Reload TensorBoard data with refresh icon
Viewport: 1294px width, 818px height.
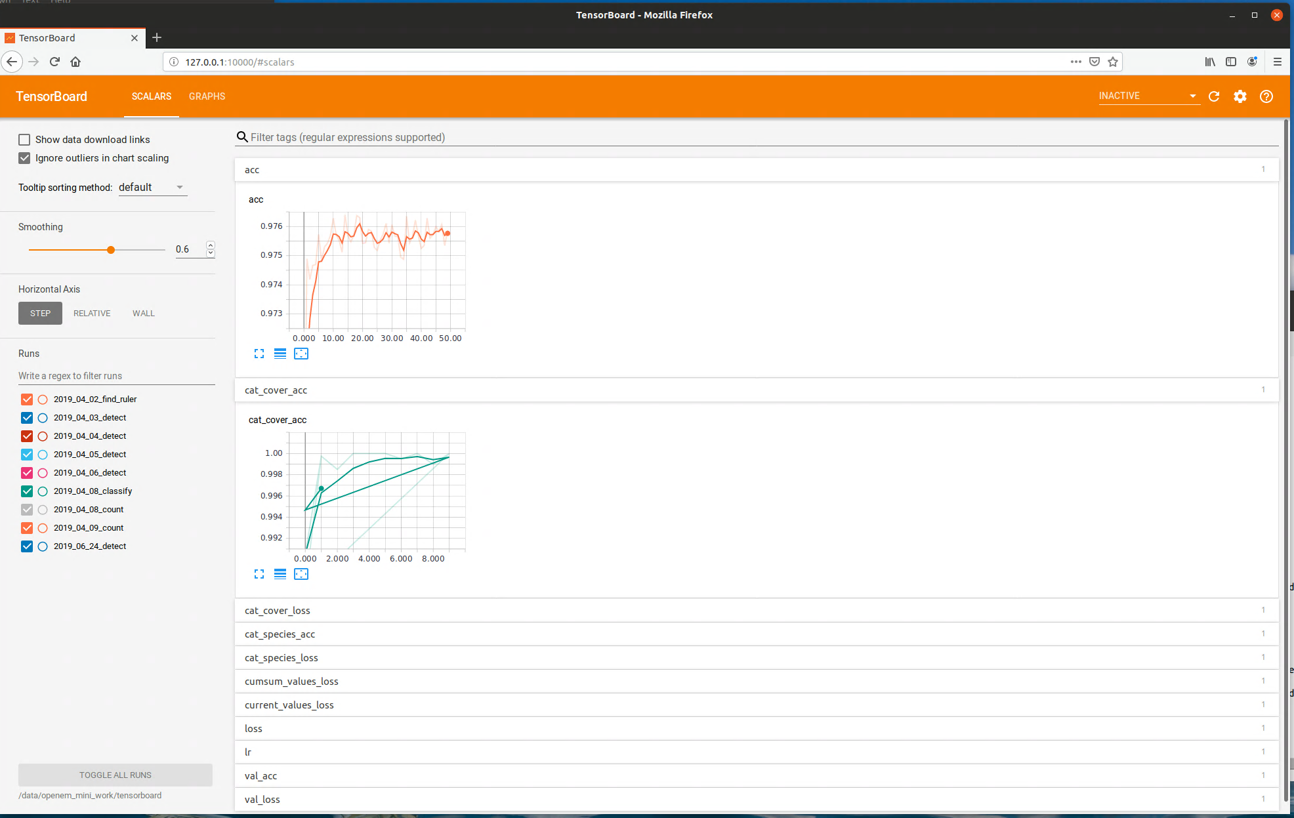(x=1214, y=96)
